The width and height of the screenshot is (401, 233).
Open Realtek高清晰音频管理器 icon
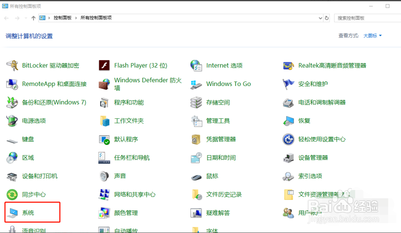[x=288, y=65]
